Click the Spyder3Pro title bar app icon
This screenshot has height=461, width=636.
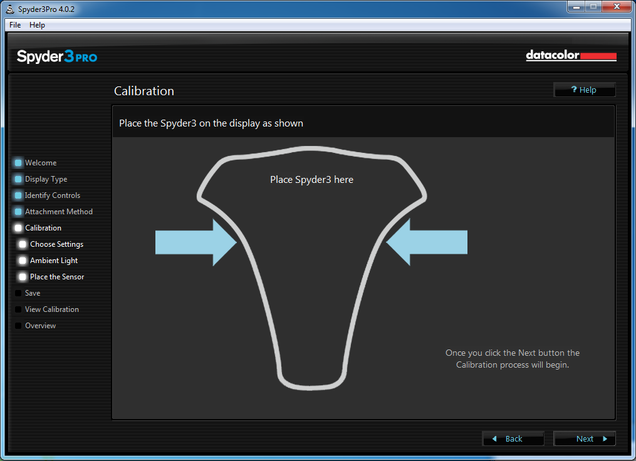[10, 9]
